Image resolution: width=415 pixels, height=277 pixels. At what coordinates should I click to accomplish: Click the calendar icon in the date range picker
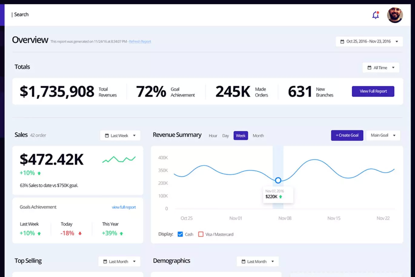coord(342,42)
